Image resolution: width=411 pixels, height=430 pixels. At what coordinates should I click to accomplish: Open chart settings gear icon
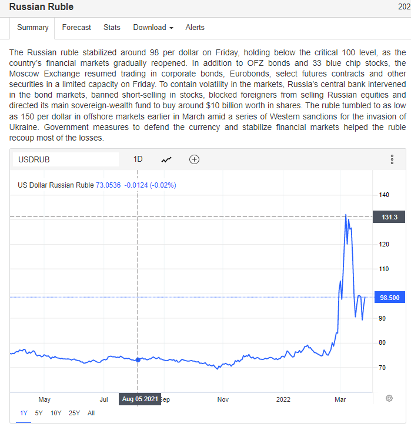point(389,398)
